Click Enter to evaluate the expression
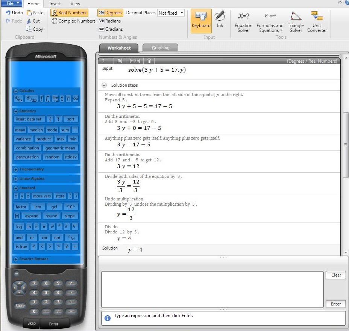 pos(335,304)
